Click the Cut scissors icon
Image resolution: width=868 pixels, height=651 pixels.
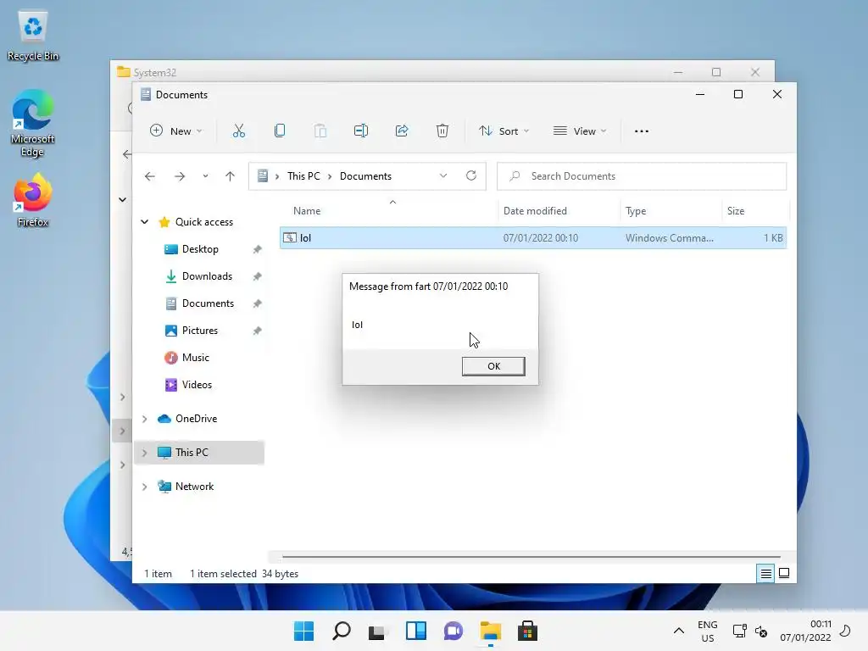pos(238,131)
